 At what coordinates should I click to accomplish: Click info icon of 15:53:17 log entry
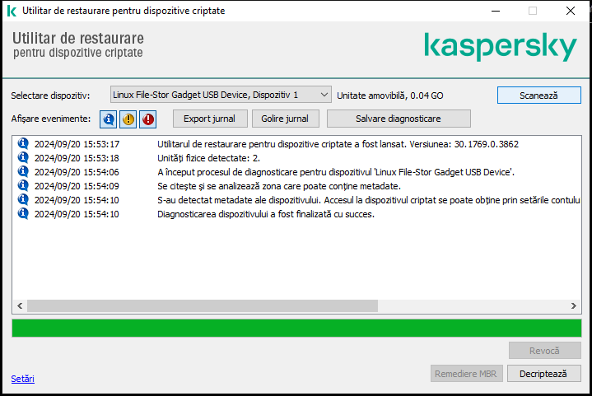click(23, 143)
